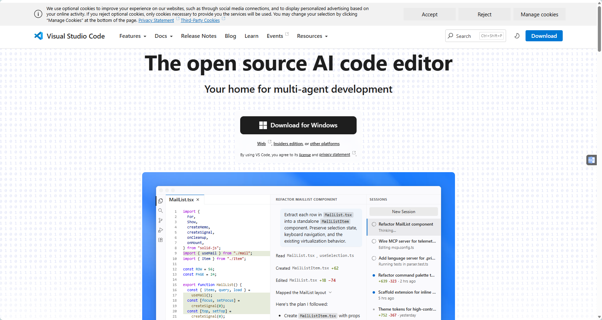Click the Ctrl+Shift+P shortcut badge

click(491, 36)
